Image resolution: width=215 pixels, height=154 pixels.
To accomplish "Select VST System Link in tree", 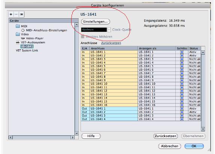I will (27, 50).
